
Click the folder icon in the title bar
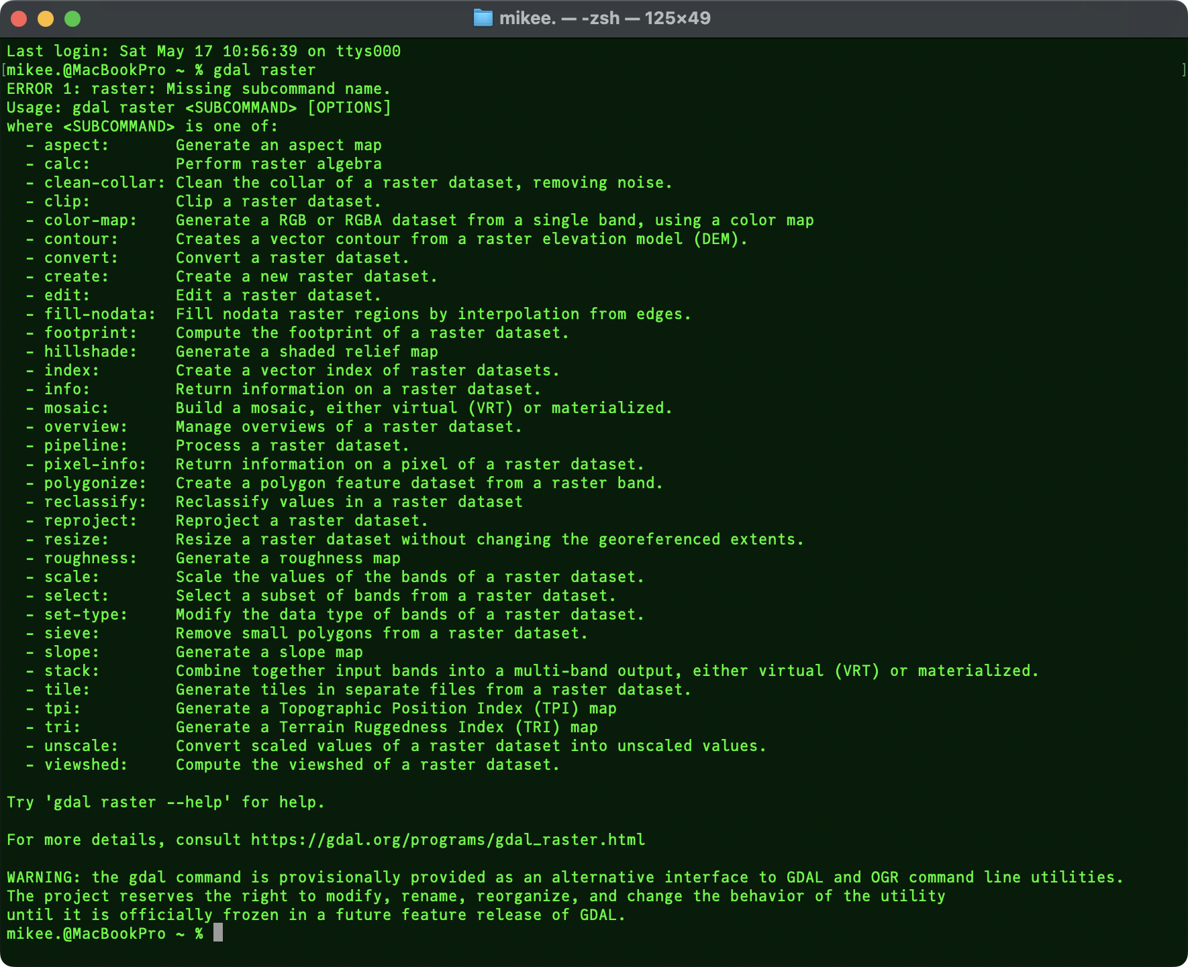click(x=483, y=18)
